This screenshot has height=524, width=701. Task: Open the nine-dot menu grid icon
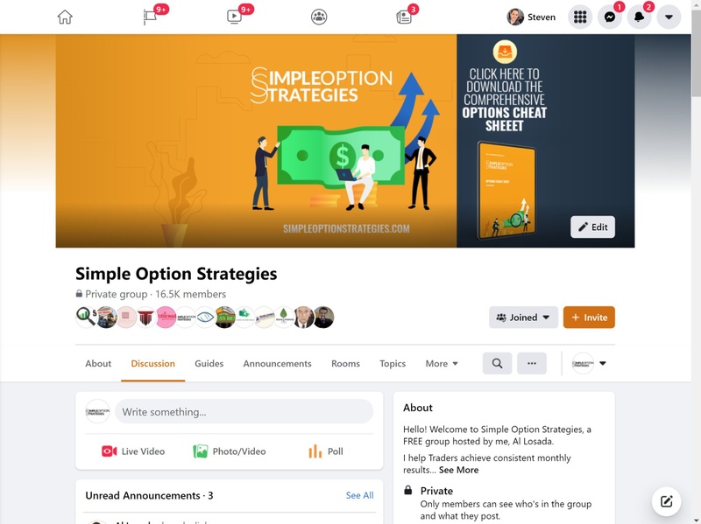pos(580,17)
